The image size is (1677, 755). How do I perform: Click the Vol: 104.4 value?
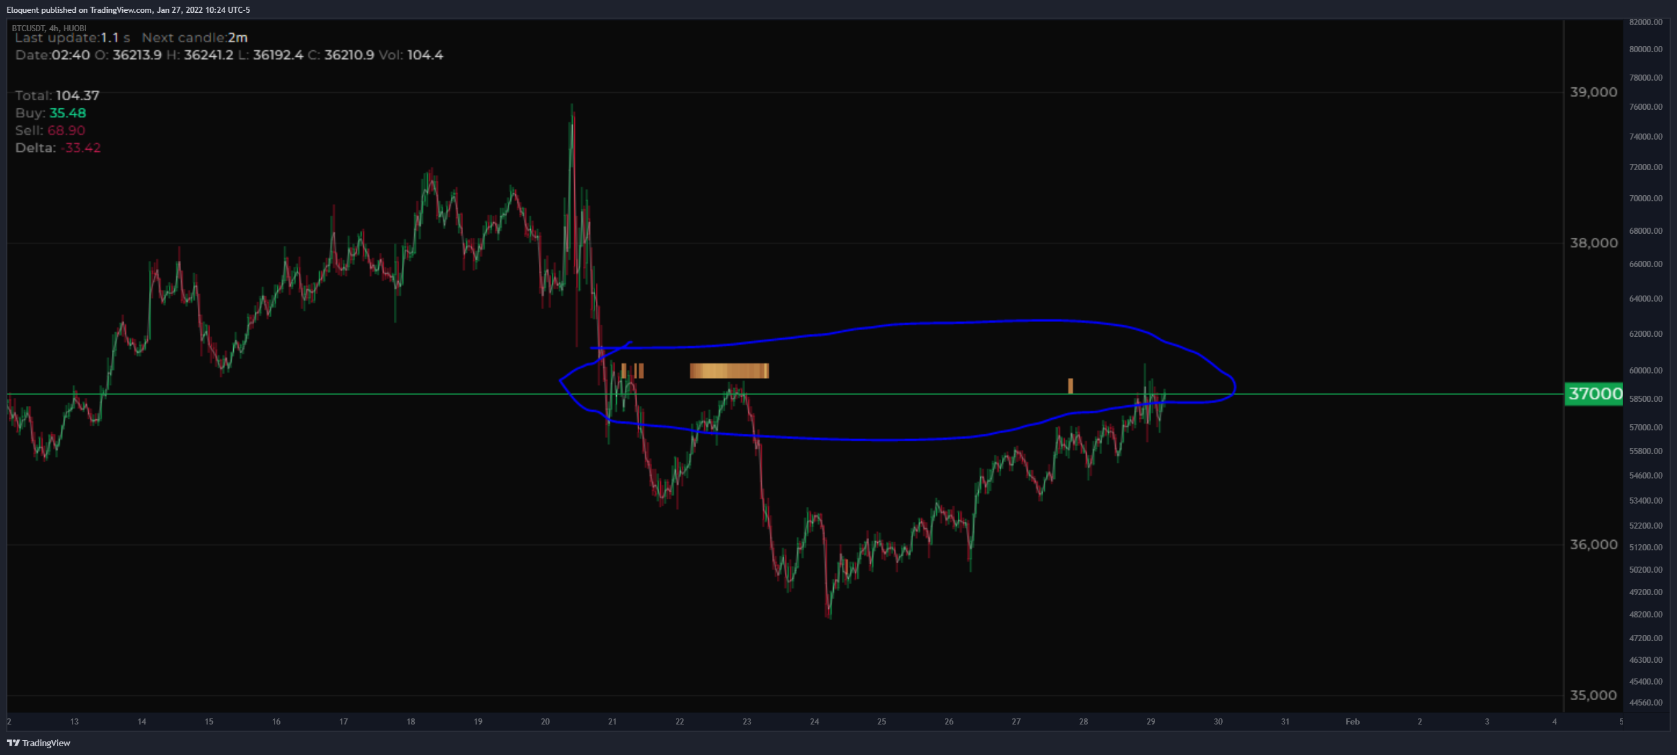click(411, 55)
